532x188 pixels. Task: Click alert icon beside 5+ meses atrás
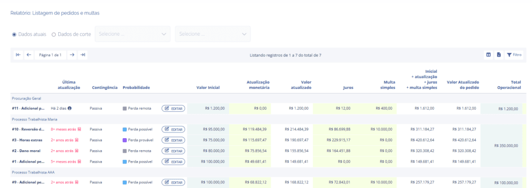coord(79,162)
